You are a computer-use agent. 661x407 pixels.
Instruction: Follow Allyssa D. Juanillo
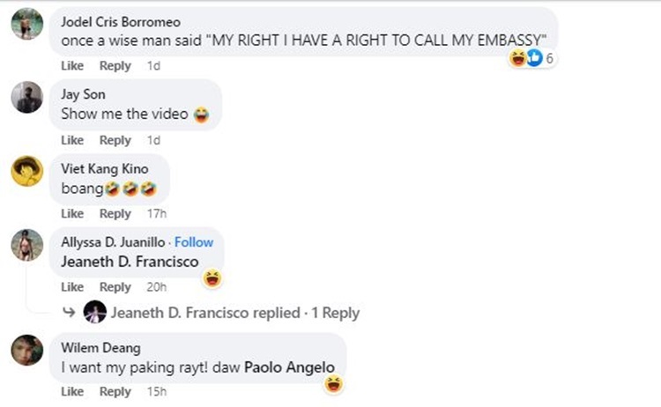[x=194, y=242]
